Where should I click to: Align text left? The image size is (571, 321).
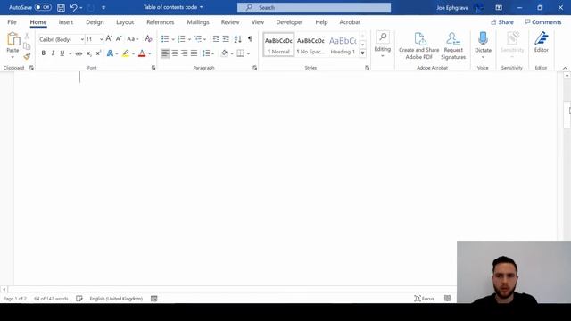click(165, 53)
